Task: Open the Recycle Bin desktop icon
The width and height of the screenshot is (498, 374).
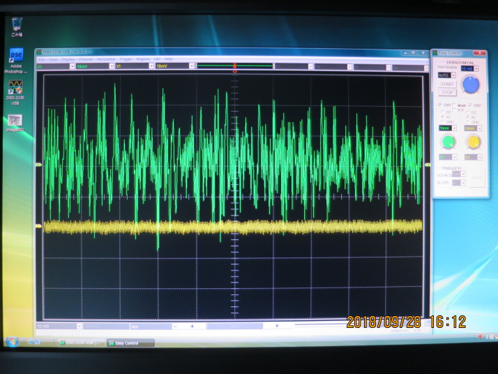Action: 17,23
